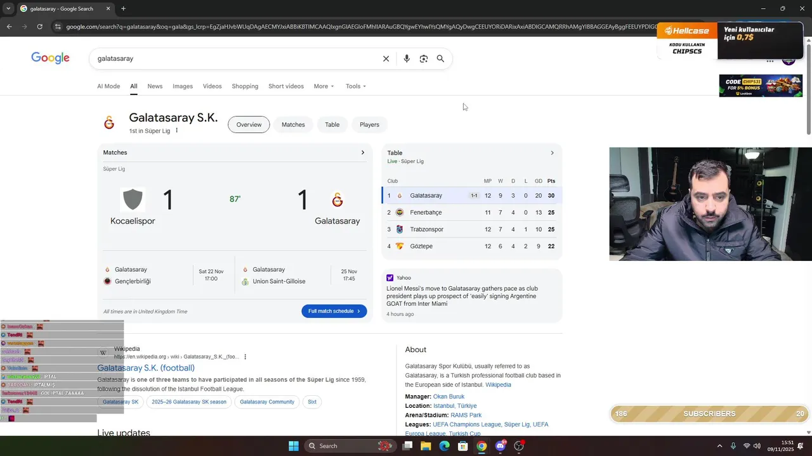Open Wikipedia result three-dot options
Viewport: 812px width, 456px height.
(246, 357)
